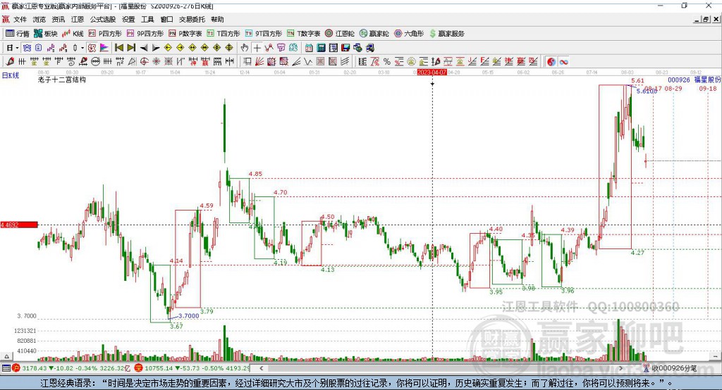This screenshot has width=722, height=390.
Task: Click the blue infinity loop icon
Action: pos(563,62)
